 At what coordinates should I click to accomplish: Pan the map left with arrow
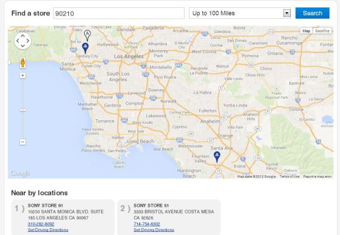(18, 41)
